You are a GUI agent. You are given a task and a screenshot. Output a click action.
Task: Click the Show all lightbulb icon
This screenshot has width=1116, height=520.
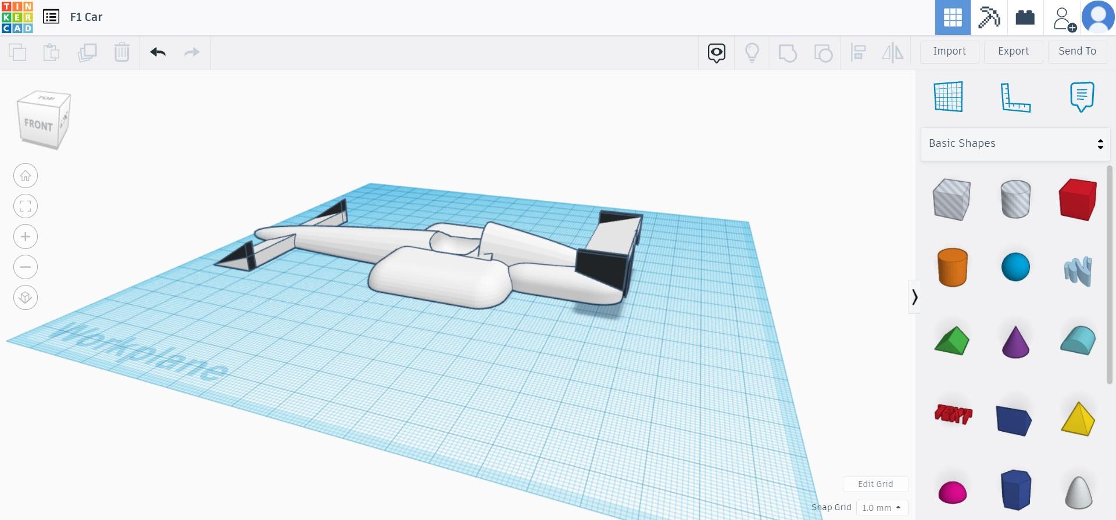[752, 53]
